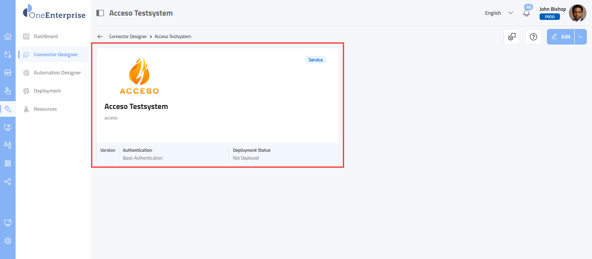Open the John Bishop profile avatar menu
Image resolution: width=592 pixels, height=259 pixels.
tap(577, 13)
